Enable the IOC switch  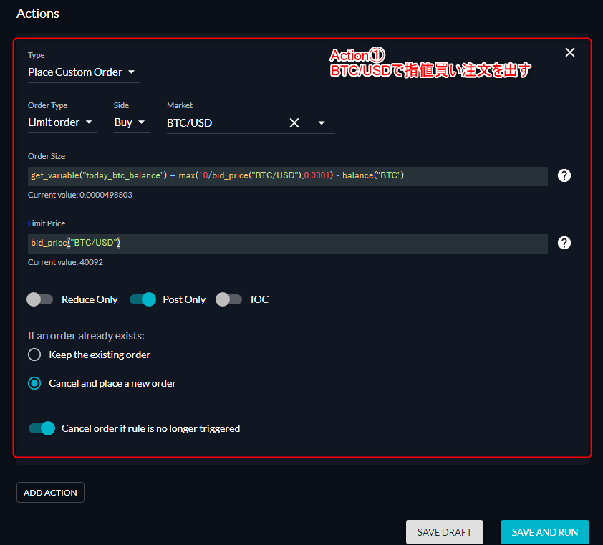pyautogui.click(x=229, y=299)
